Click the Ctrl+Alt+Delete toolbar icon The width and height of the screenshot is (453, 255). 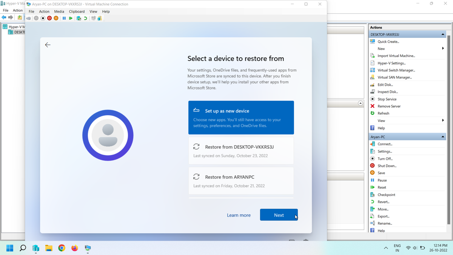click(x=28, y=18)
